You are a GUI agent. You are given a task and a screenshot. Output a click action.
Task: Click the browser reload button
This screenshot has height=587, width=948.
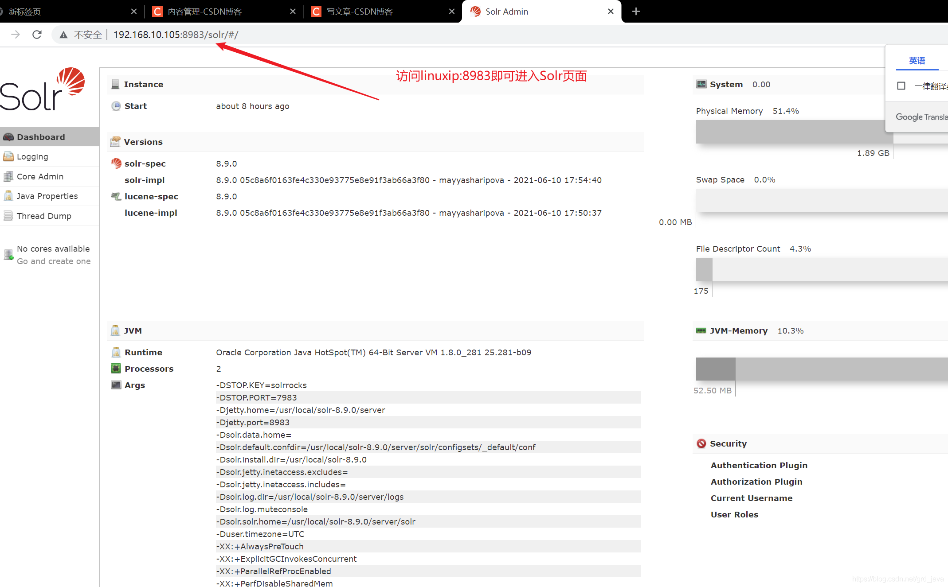(37, 35)
